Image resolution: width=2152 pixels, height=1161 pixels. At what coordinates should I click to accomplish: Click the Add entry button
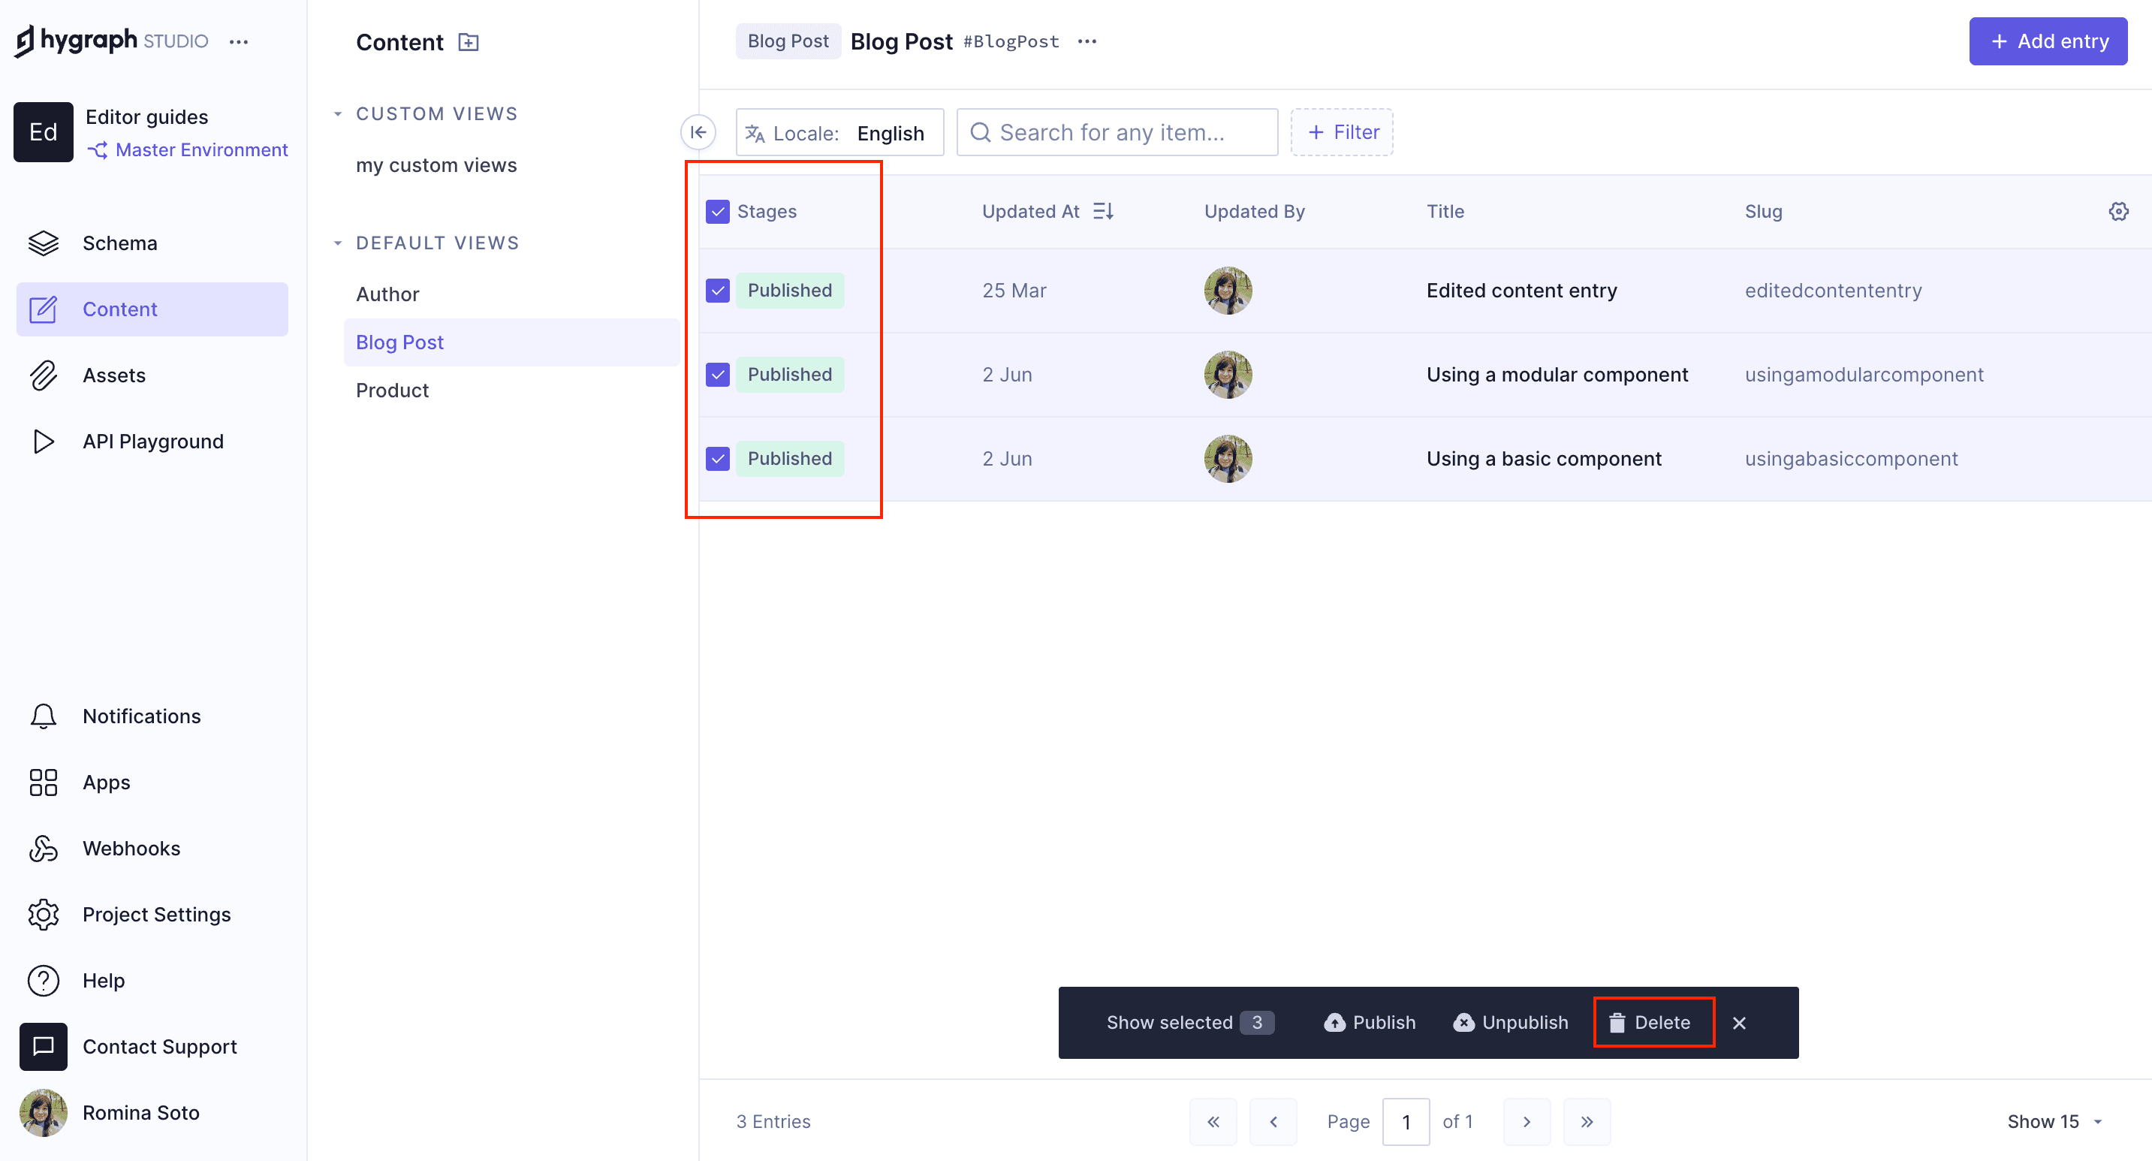pos(2047,41)
